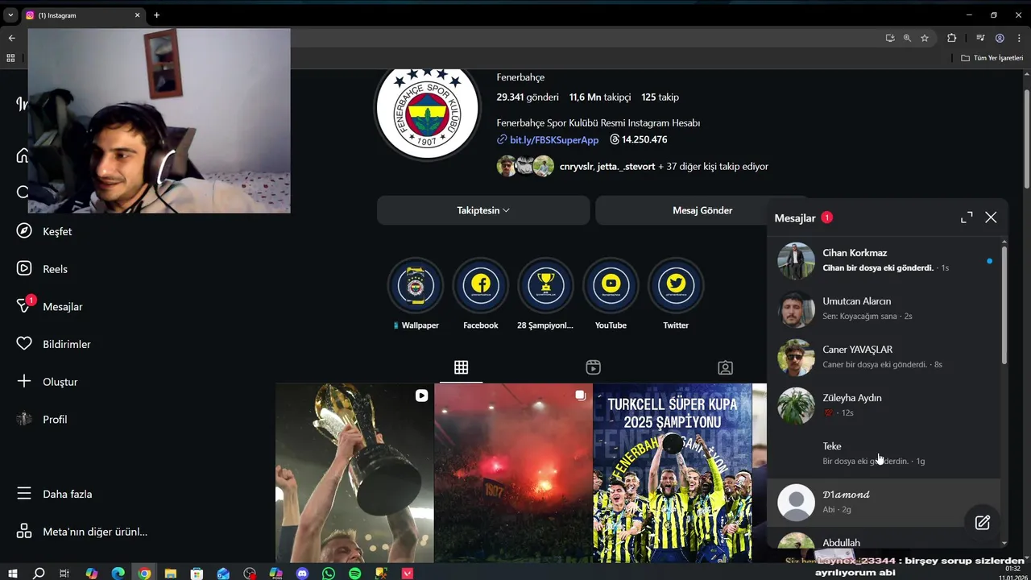The image size is (1031, 580).
Task: Open the Chrome three-dot menu
Action: (x=1019, y=38)
